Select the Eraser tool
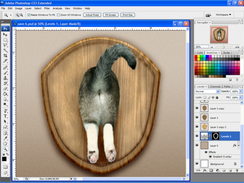This screenshot has width=244, height=183. coord(5,89)
